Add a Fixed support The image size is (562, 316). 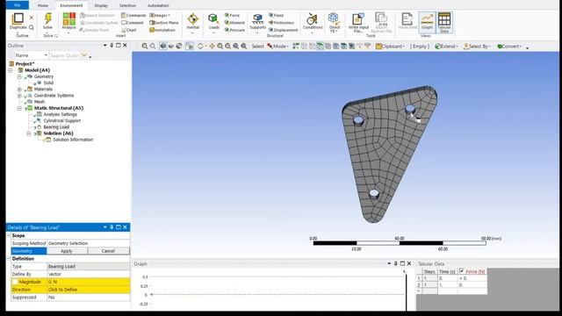pyautogui.click(x=276, y=16)
